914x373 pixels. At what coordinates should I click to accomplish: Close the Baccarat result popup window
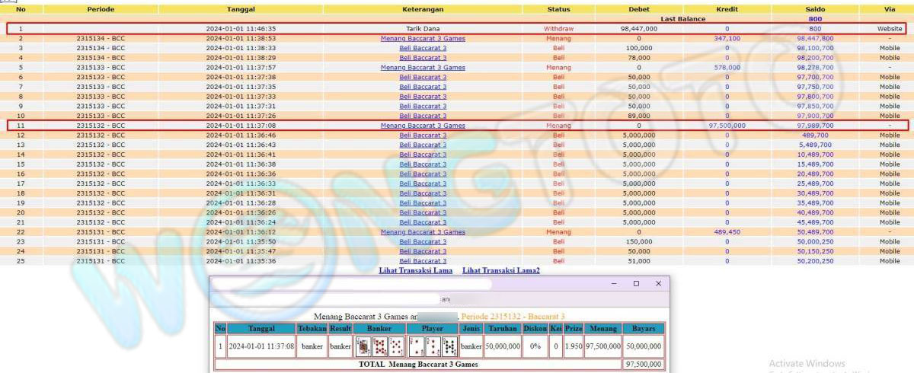(x=658, y=284)
